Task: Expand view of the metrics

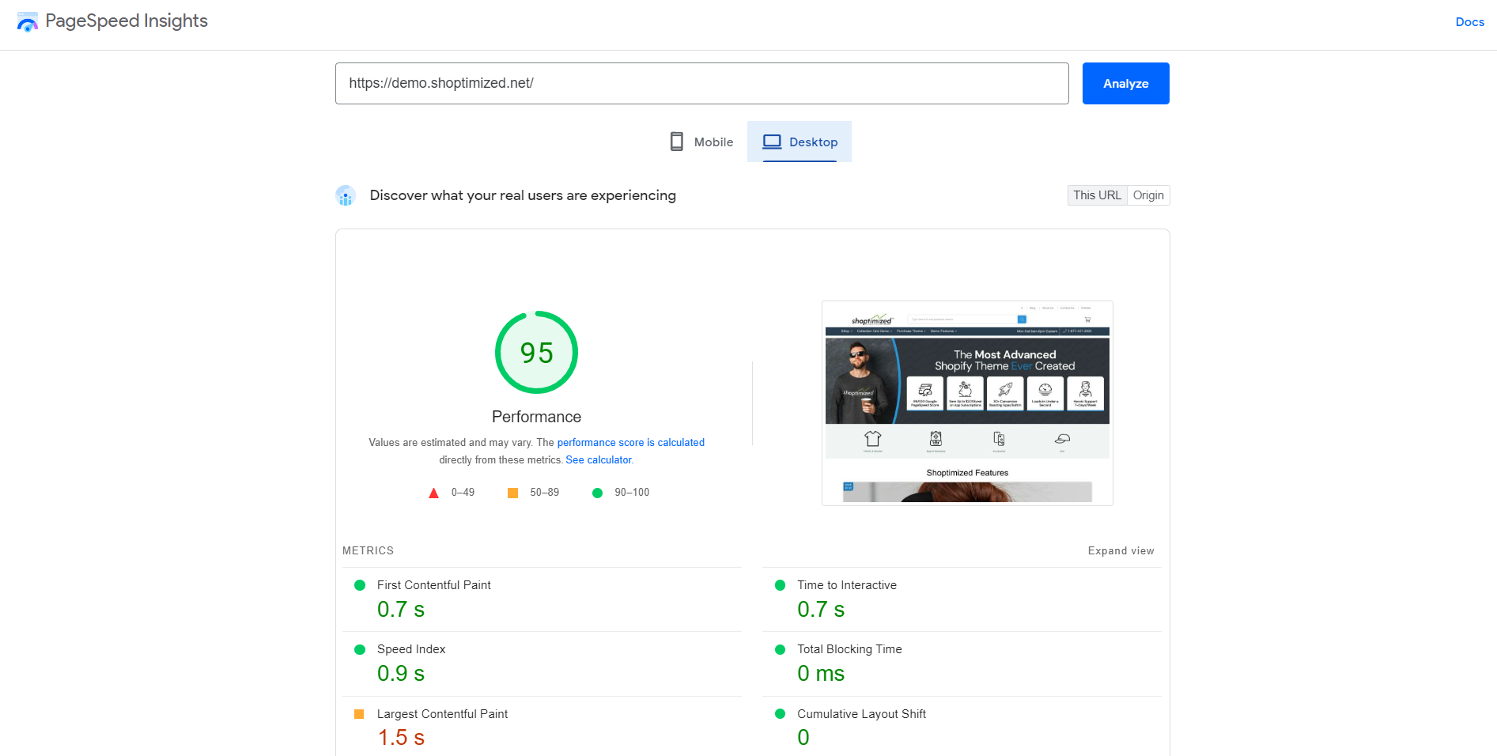Action: click(x=1121, y=551)
